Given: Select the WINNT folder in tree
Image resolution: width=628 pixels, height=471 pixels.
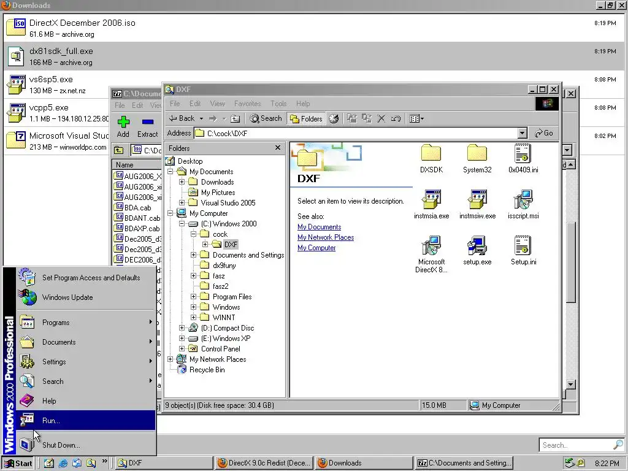Looking at the screenshot, I should [223, 318].
